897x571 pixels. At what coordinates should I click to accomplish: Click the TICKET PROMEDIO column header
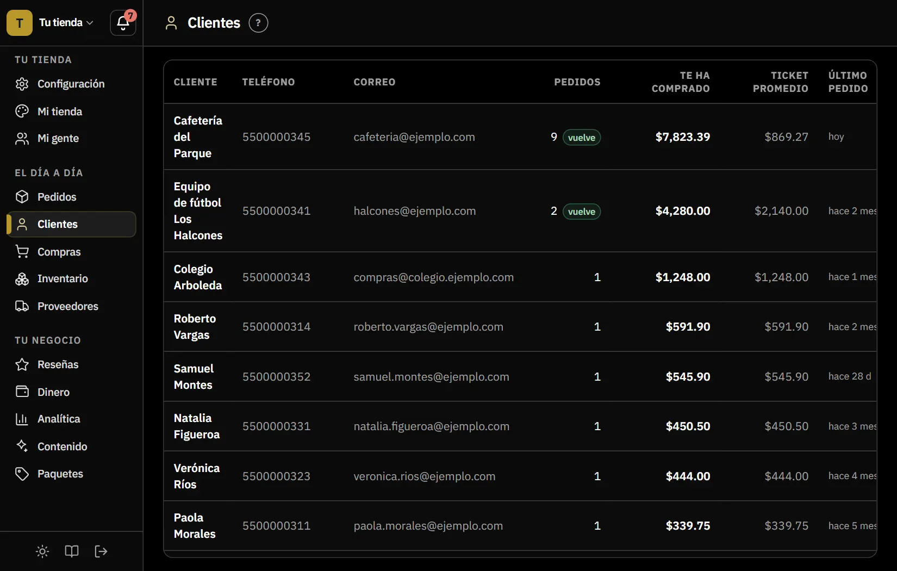pos(780,82)
